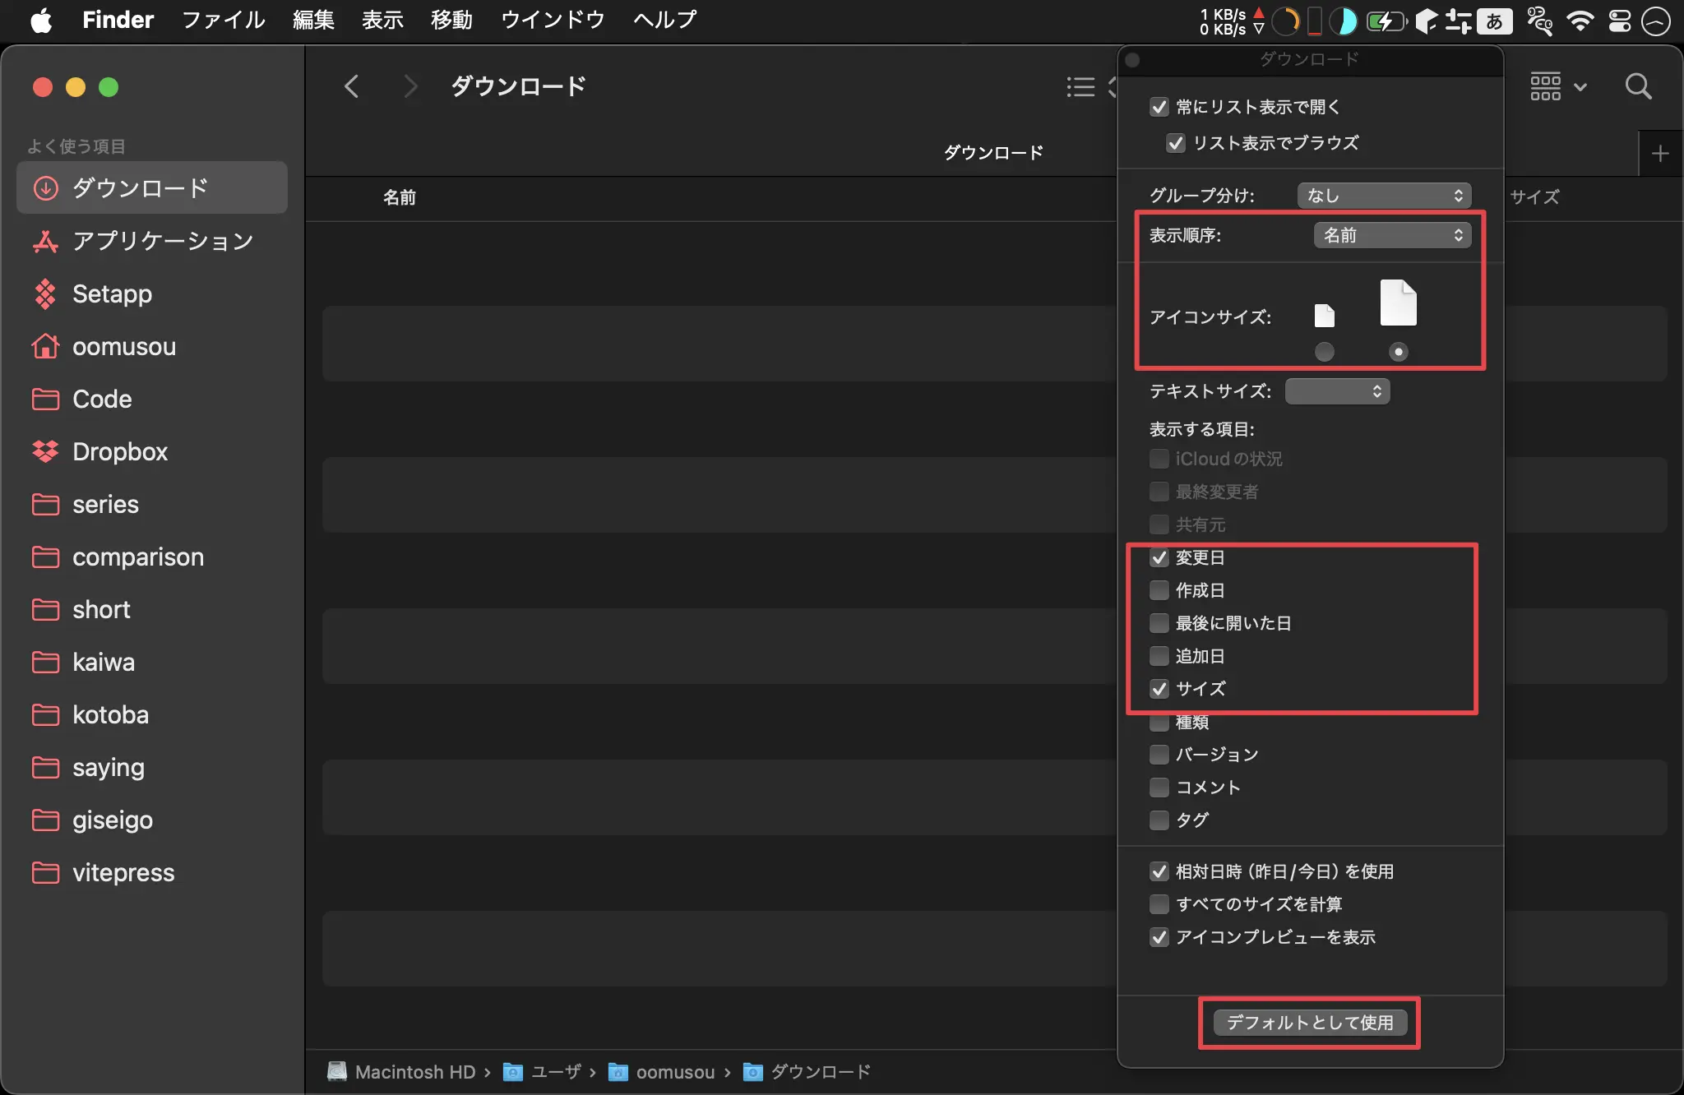The height and width of the screenshot is (1095, 1684).
Task: Enable the 種類 column checkbox
Action: pyautogui.click(x=1159, y=722)
